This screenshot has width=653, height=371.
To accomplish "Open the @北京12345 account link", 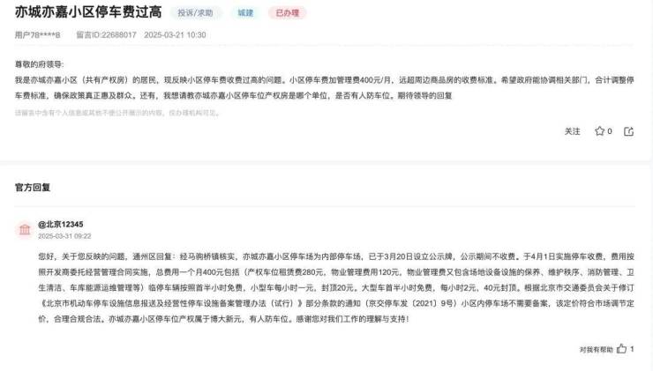I will [x=60, y=224].
